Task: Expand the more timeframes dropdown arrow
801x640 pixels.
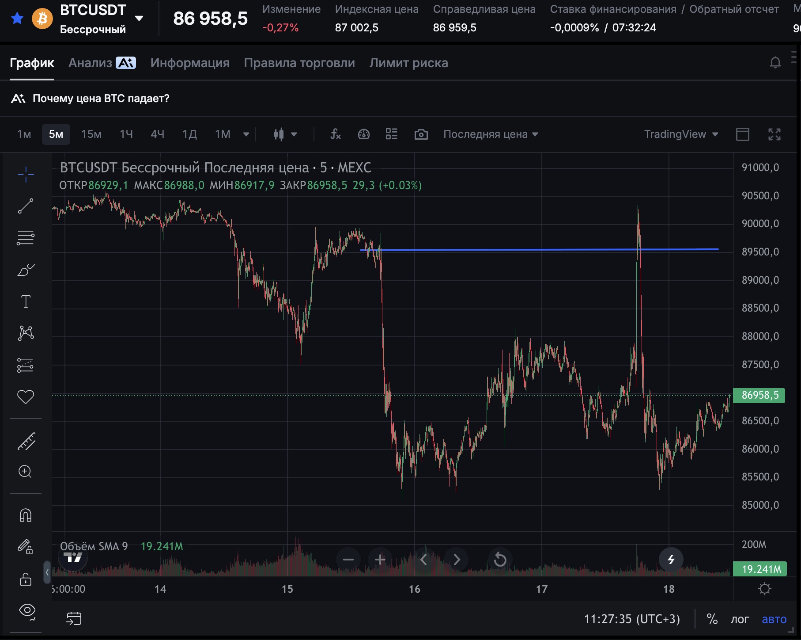Action: click(246, 134)
